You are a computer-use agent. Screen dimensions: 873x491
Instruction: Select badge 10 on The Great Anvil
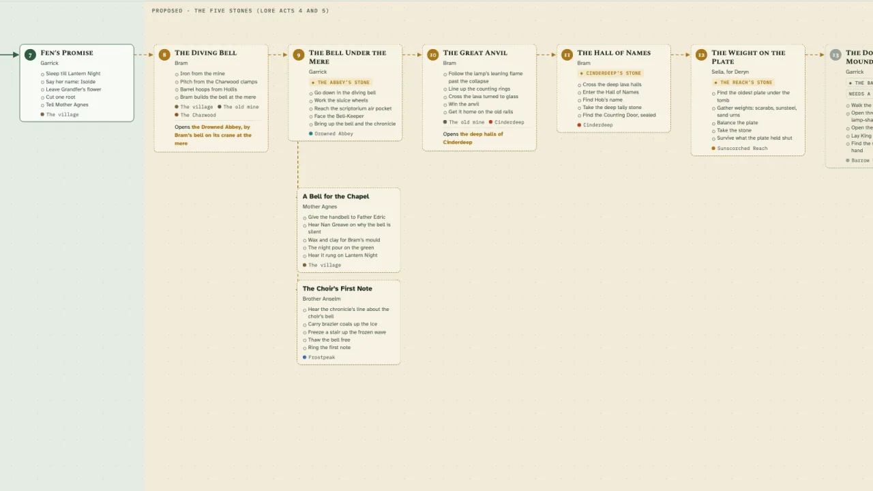point(433,55)
